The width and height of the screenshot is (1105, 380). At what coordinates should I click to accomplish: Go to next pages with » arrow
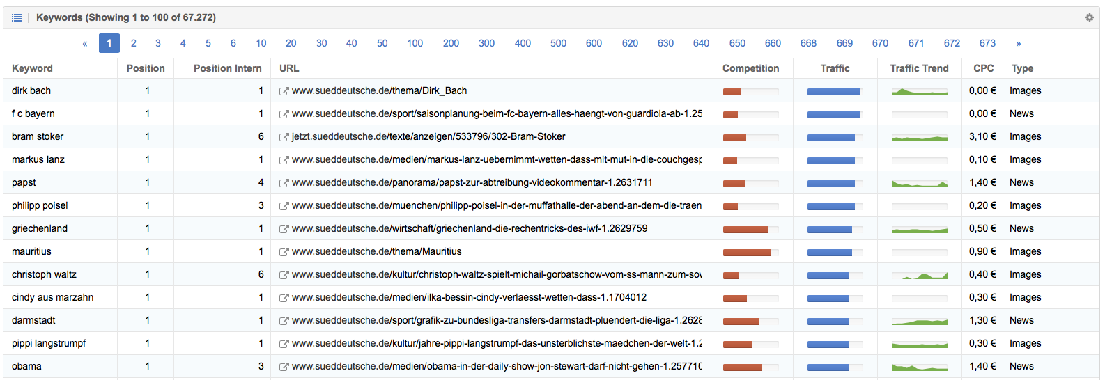[x=1018, y=43]
